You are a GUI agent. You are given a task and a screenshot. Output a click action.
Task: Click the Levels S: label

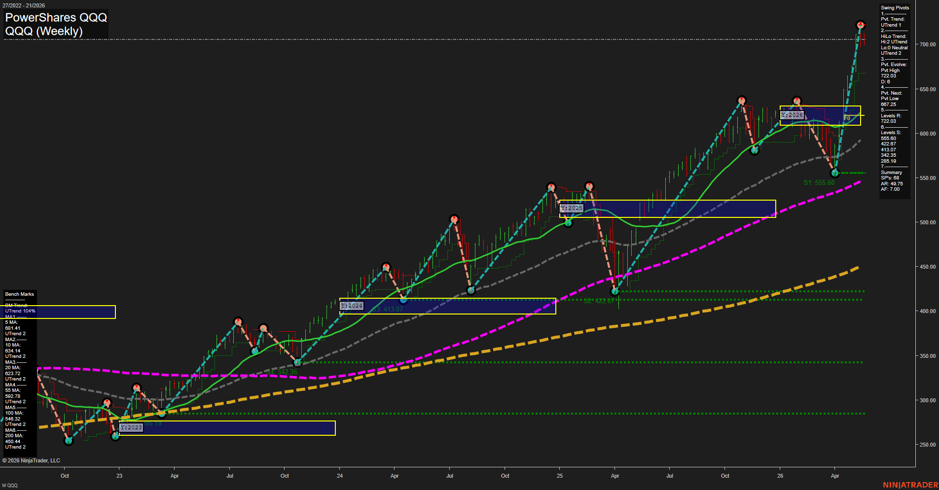891,133
